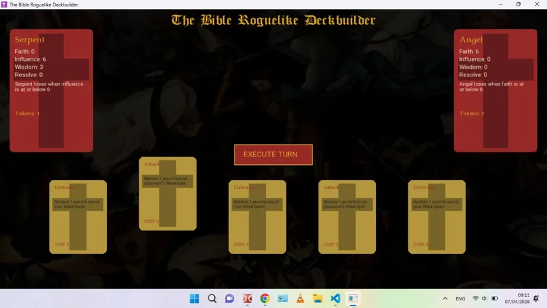The width and height of the screenshot is (547, 308).
Task: Click Angel's "Influence: 0" stat
Action: tap(474, 59)
